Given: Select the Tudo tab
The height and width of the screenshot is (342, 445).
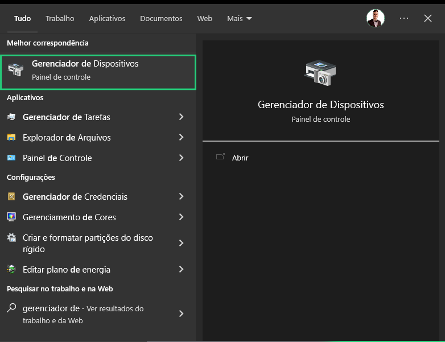Looking at the screenshot, I should [x=22, y=18].
